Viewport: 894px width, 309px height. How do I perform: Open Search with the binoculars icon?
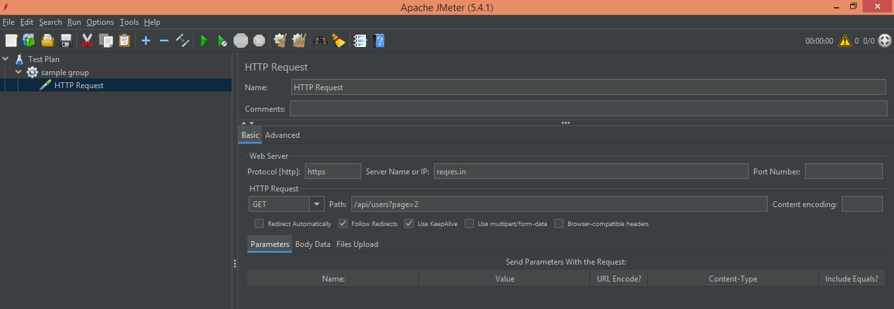coord(321,41)
